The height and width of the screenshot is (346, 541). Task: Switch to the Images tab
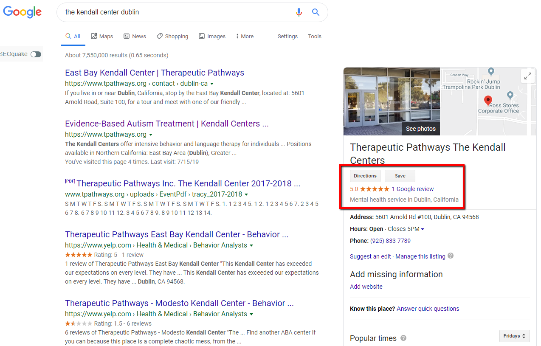tap(212, 37)
